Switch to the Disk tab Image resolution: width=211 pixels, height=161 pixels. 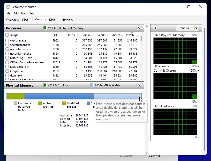tap(52, 20)
